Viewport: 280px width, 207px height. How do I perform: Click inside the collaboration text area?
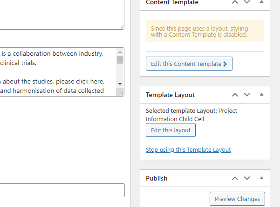click(x=58, y=72)
